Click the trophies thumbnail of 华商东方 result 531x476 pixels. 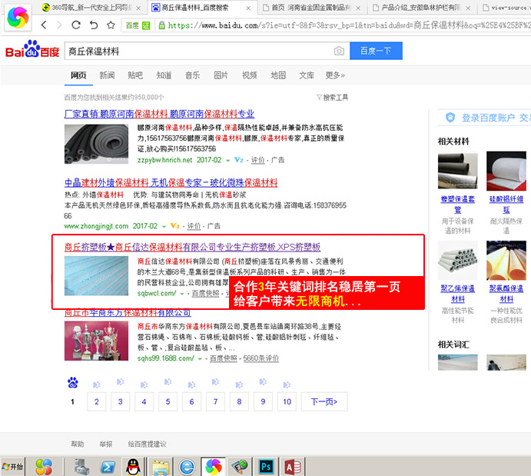tap(97, 341)
